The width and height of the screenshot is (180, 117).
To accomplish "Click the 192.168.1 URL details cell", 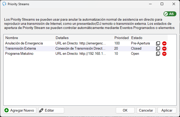I will click(80, 54).
